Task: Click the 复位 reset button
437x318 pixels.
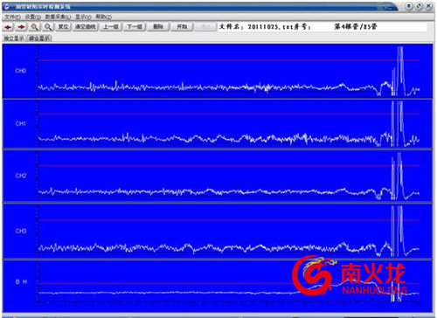Action: [x=63, y=27]
